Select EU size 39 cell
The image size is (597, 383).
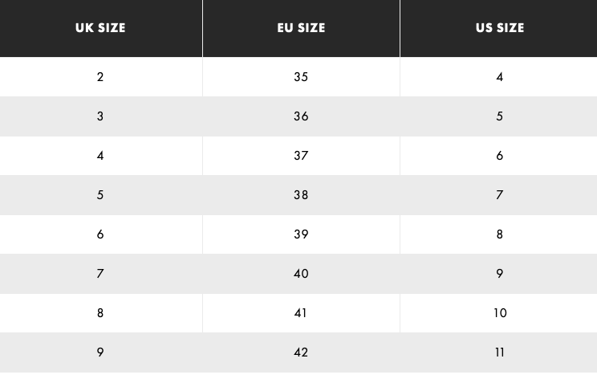click(301, 234)
